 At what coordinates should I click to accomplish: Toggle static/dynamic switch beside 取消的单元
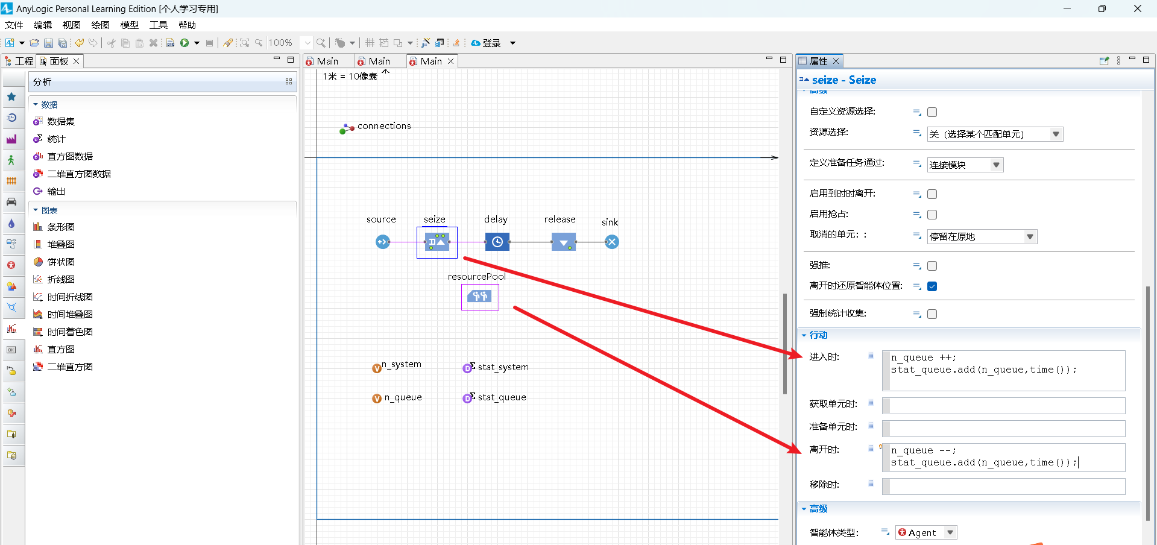917,235
